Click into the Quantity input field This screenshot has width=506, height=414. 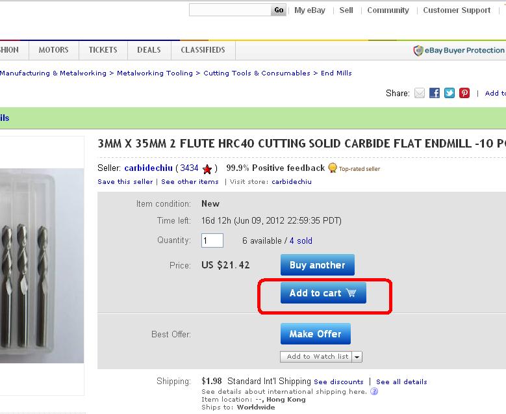tap(212, 240)
